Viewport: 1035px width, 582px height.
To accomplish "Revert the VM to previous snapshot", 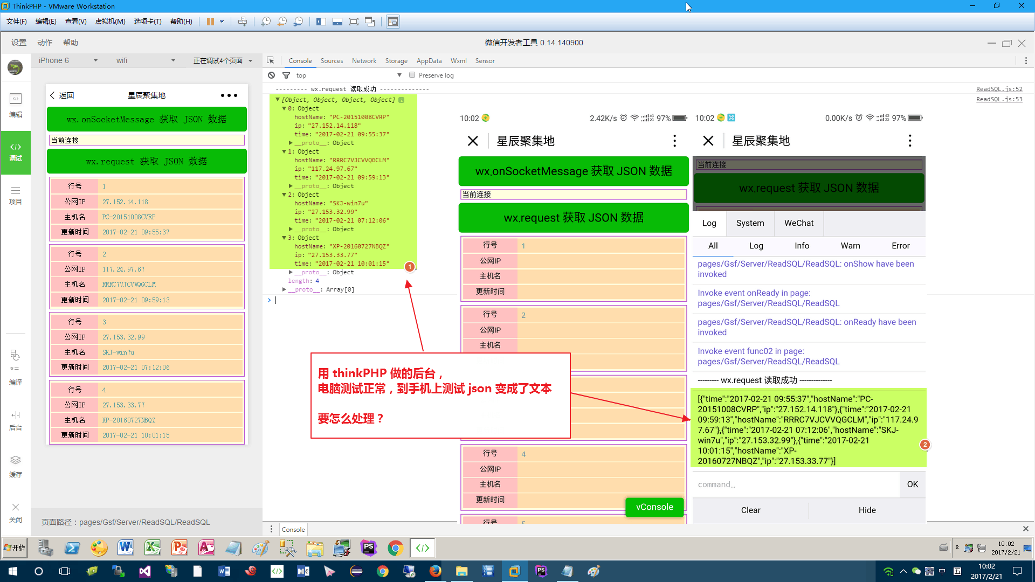I will pos(282,22).
